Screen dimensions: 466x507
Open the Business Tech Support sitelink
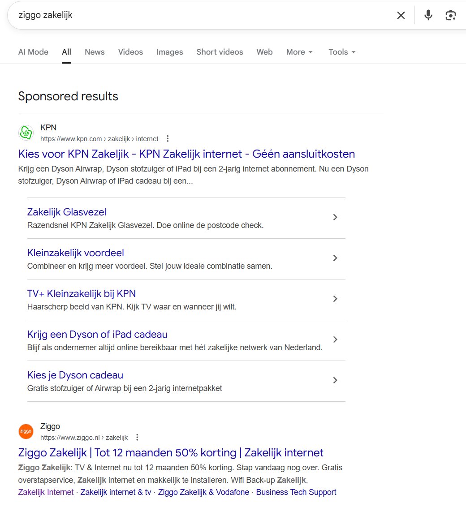(296, 492)
